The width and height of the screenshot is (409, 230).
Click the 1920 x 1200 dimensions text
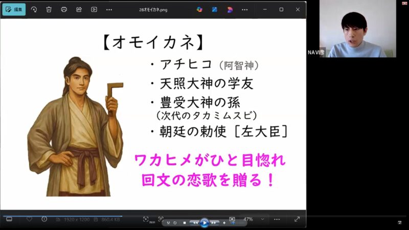tap(76, 220)
